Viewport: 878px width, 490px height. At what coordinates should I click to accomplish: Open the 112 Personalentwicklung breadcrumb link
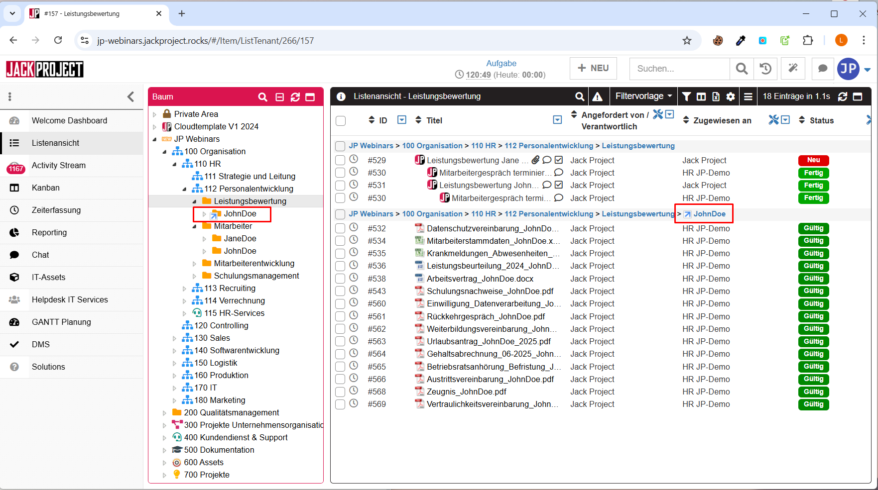pyautogui.click(x=549, y=146)
